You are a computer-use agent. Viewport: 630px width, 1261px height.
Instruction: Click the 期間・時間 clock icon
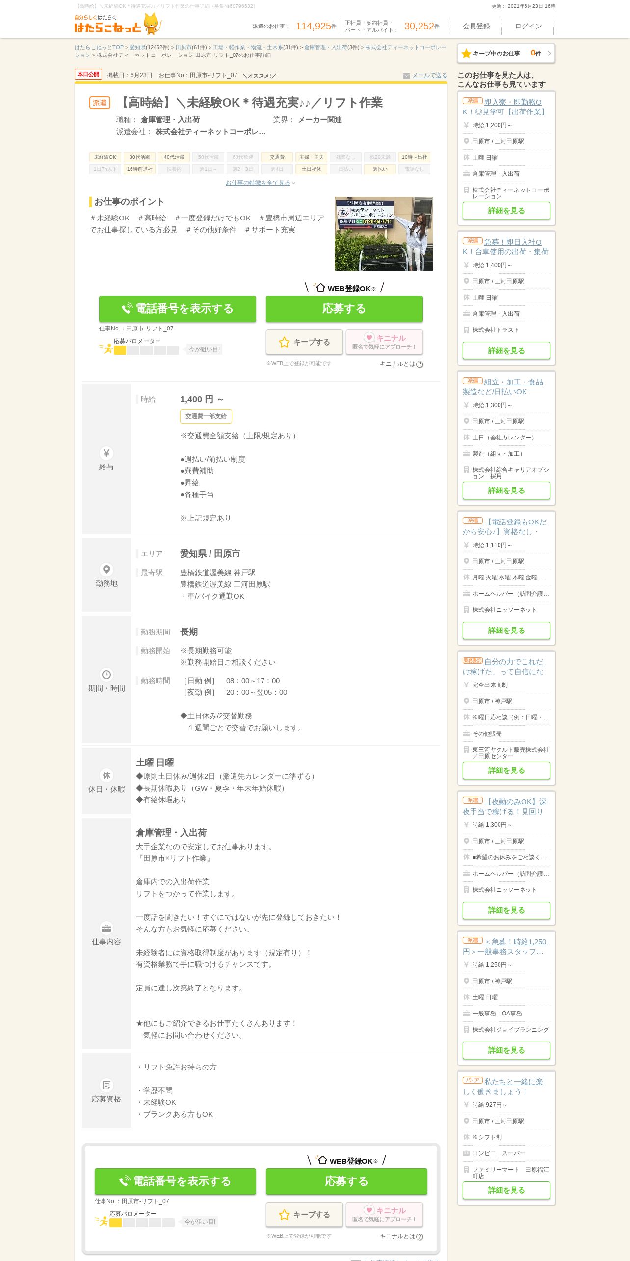pos(106,674)
